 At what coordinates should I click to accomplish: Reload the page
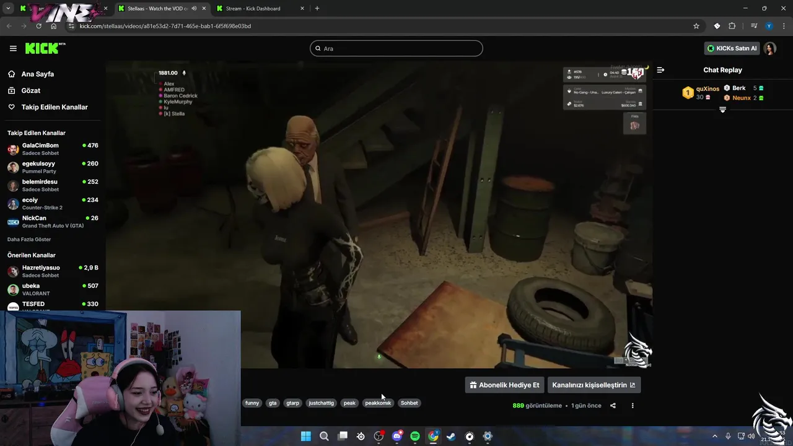point(39,26)
